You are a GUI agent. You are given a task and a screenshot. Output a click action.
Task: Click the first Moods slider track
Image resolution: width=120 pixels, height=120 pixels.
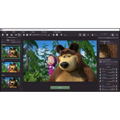click(108, 70)
